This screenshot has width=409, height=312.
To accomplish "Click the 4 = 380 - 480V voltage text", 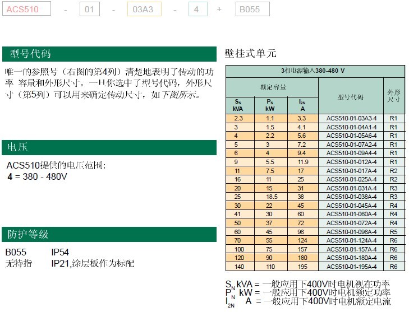I will click(37, 176).
